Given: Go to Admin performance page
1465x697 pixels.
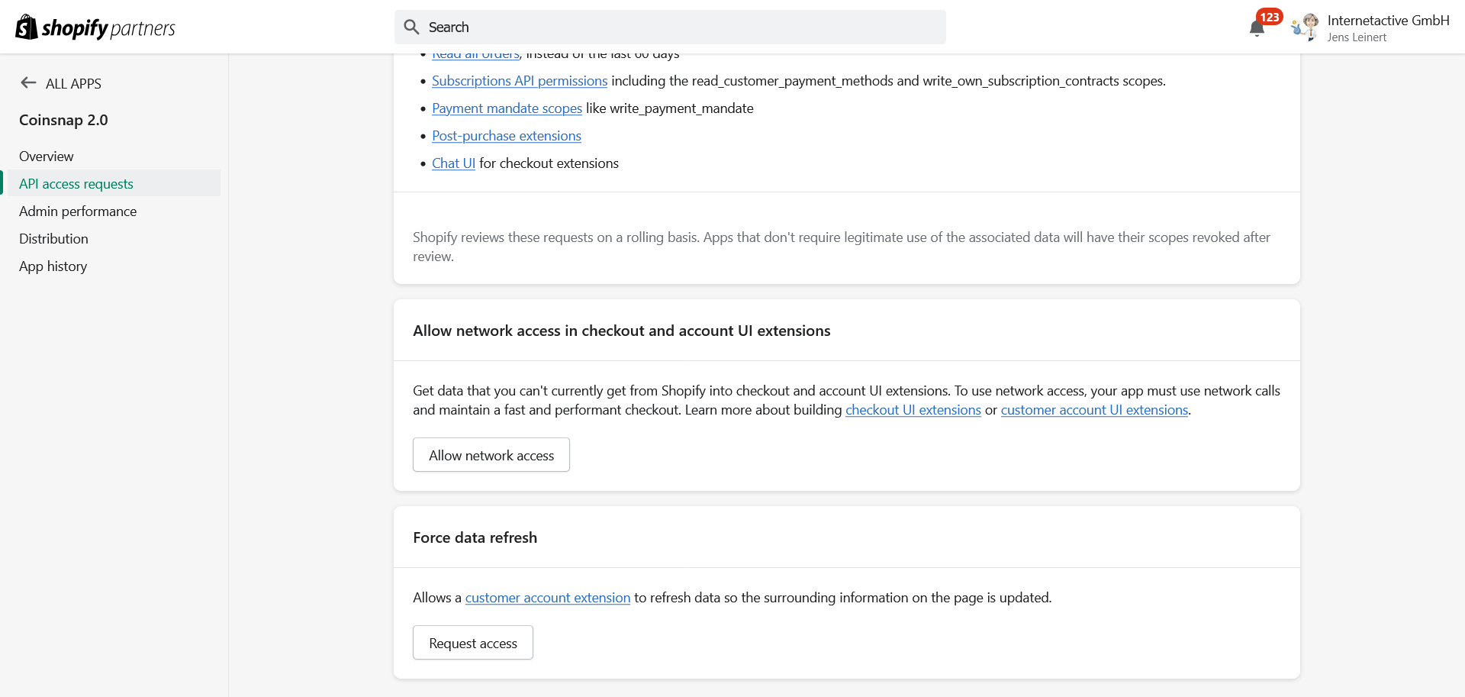Looking at the screenshot, I should [x=78, y=211].
